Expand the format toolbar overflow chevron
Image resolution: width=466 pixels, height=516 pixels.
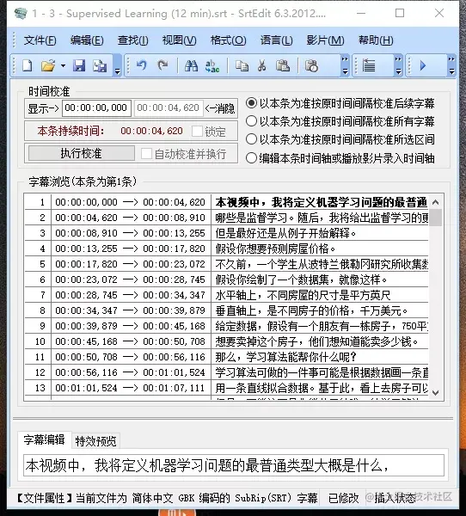click(x=398, y=66)
